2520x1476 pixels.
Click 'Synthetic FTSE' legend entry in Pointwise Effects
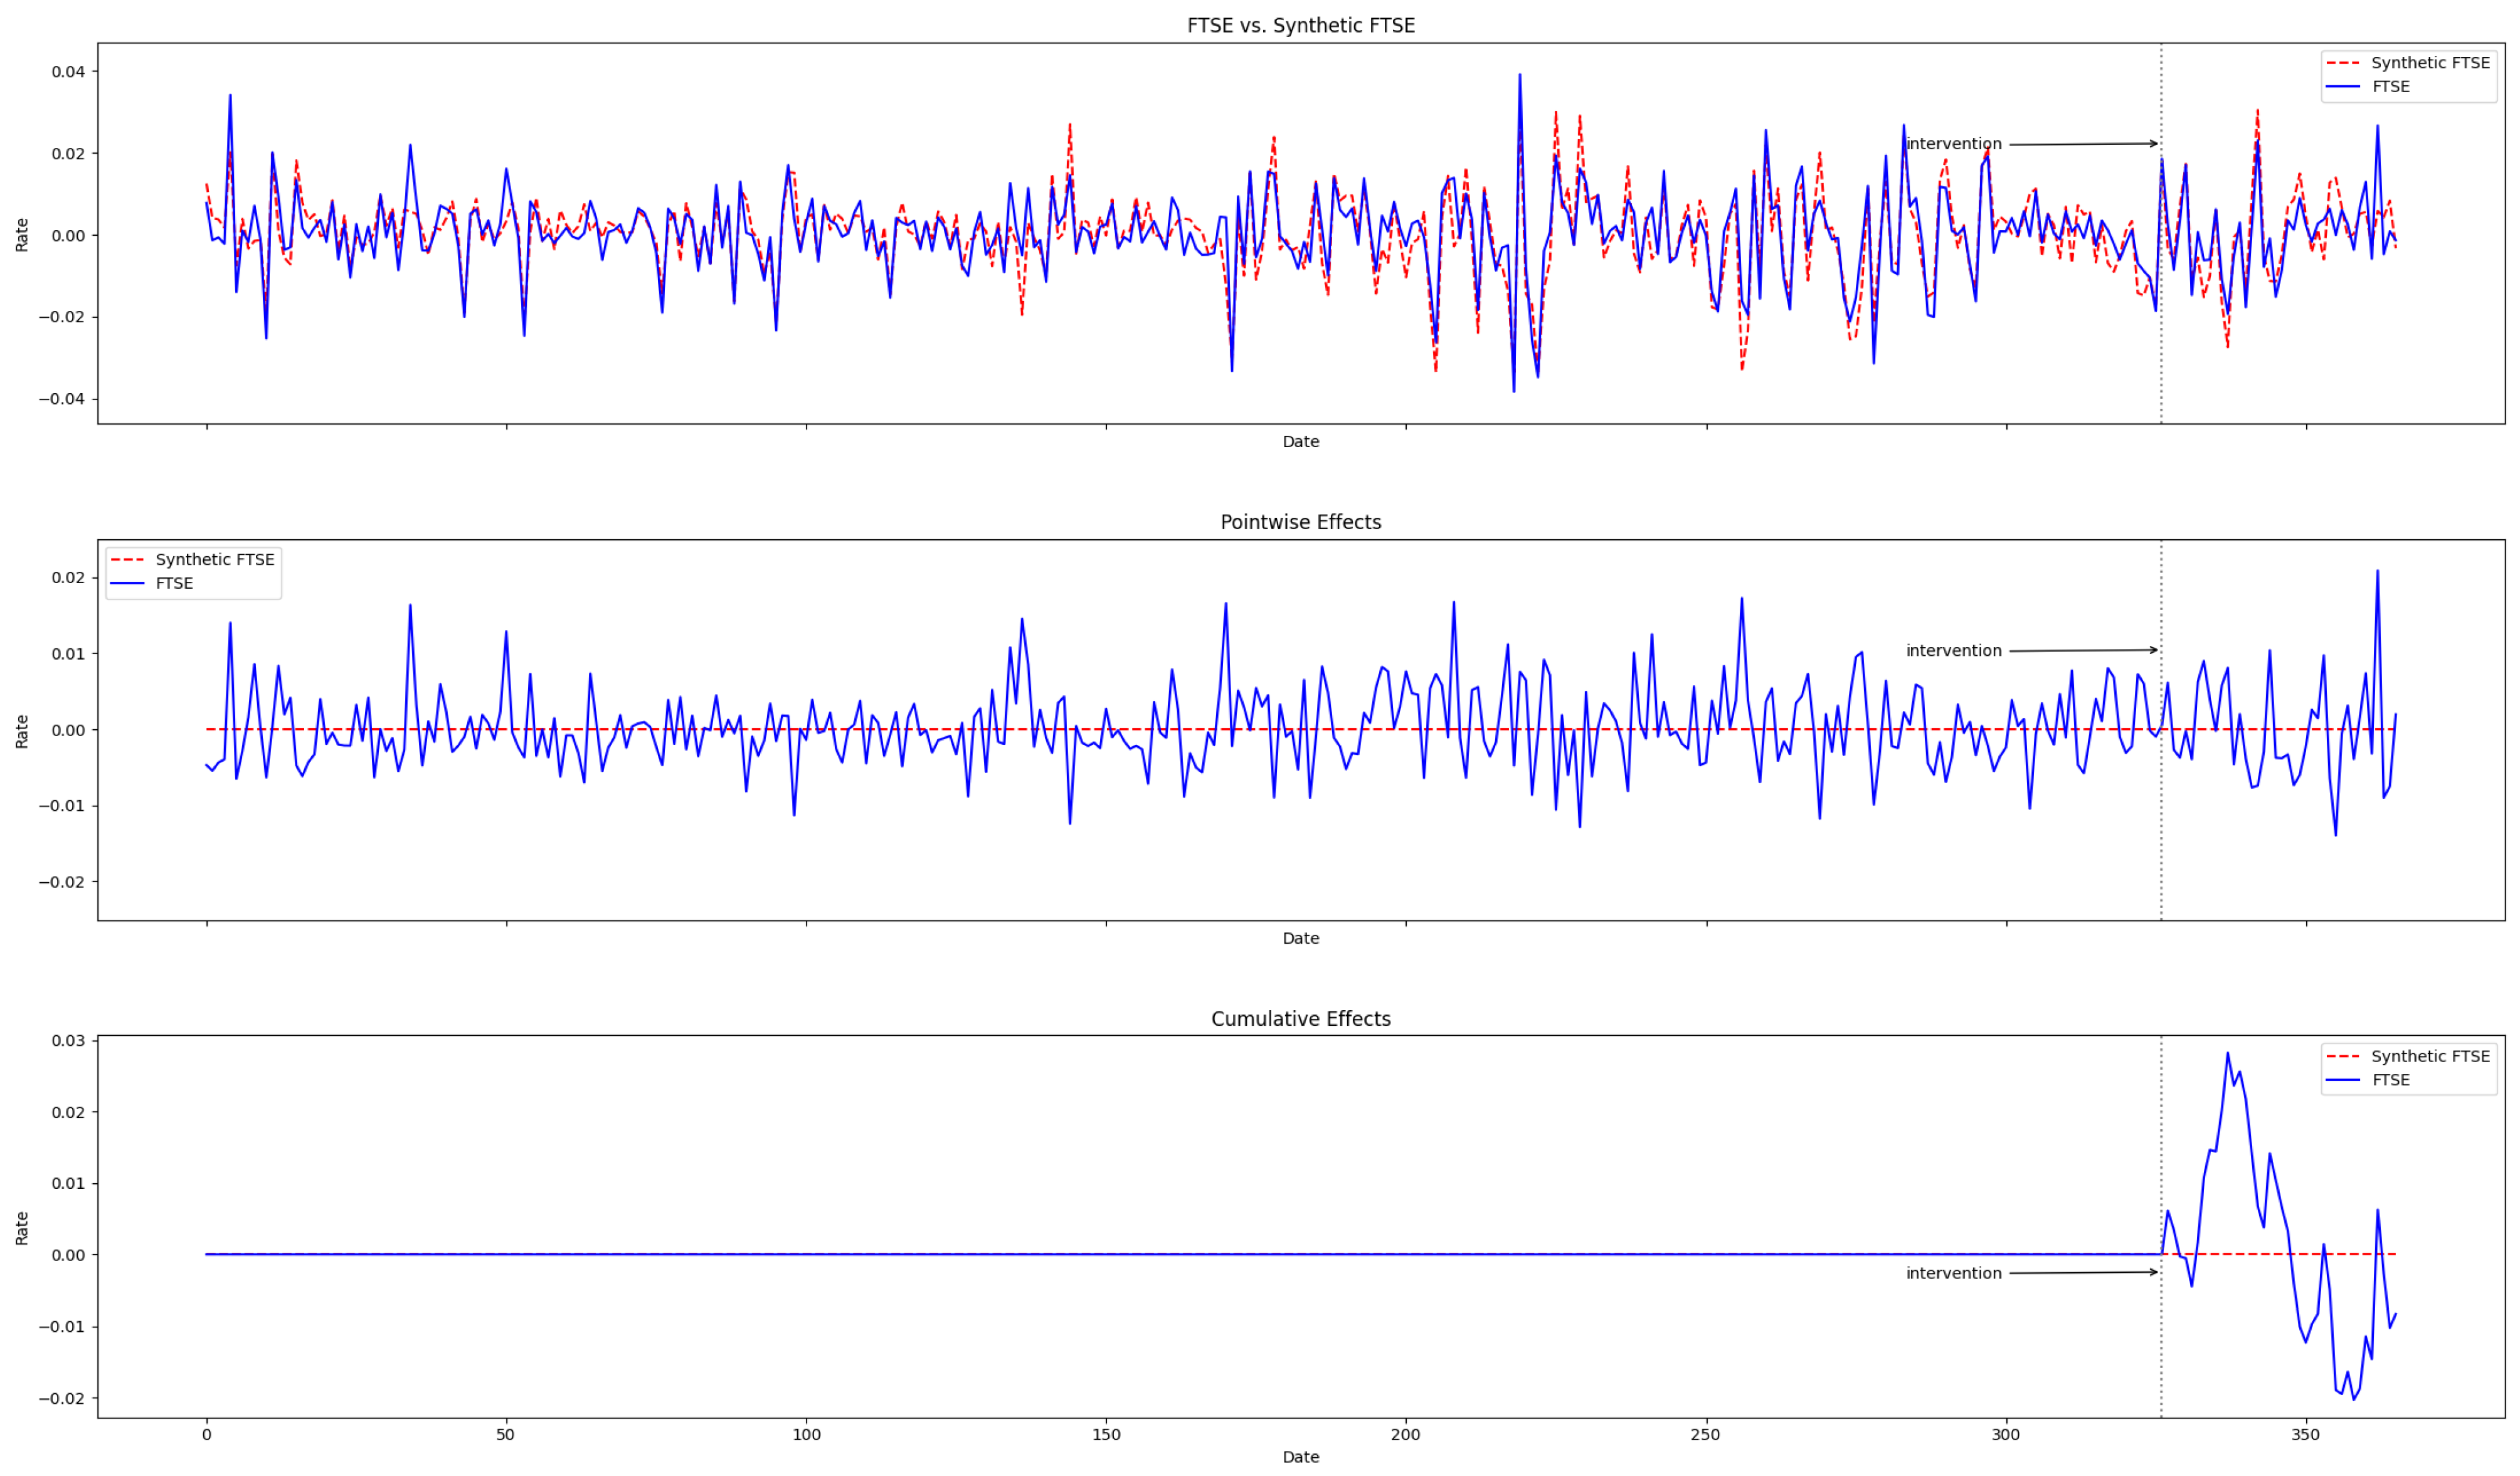coord(214,560)
